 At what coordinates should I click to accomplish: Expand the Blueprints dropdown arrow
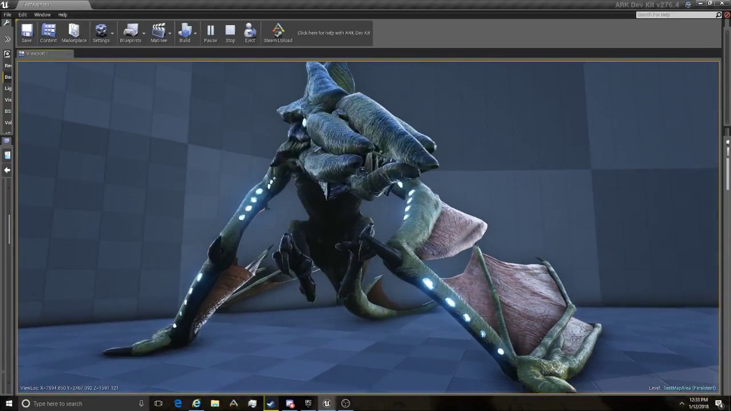pyautogui.click(x=144, y=33)
